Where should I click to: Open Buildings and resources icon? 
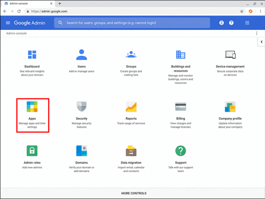click(x=181, y=55)
